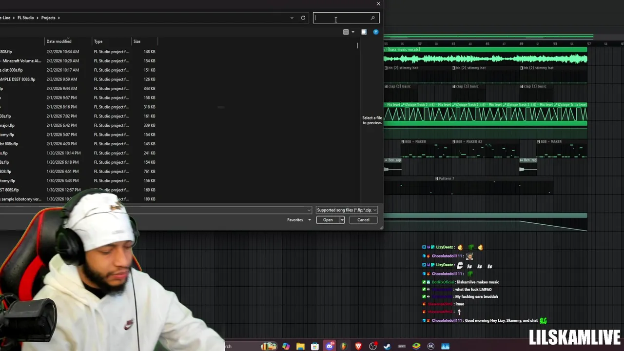Image resolution: width=624 pixels, height=351 pixels.
Task: Select the major.flp file row
Action: click(78, 125)
